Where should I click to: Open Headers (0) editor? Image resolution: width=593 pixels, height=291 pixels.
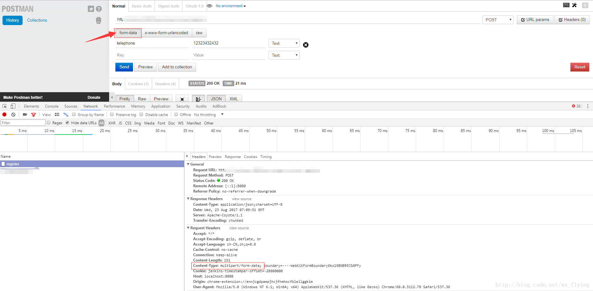572,20
